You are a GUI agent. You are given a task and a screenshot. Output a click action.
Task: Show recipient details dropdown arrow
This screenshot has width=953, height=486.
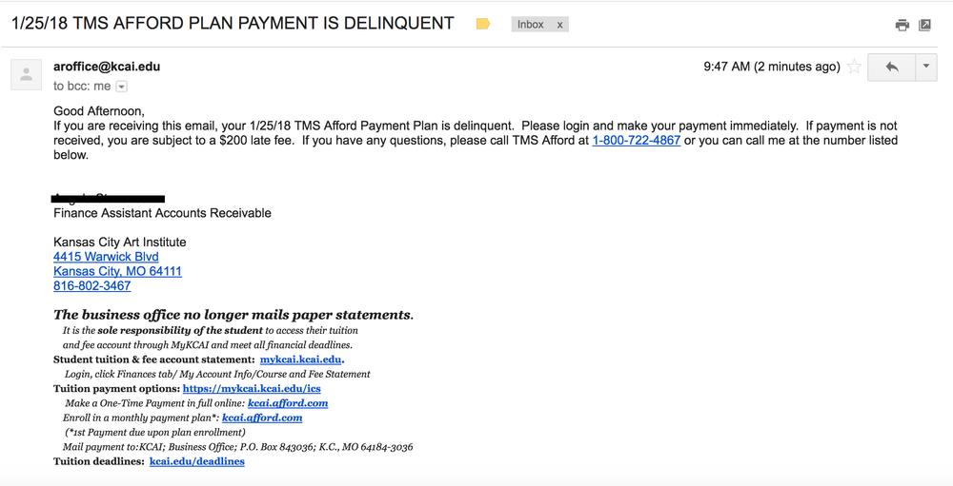click(x=122, y=87)
